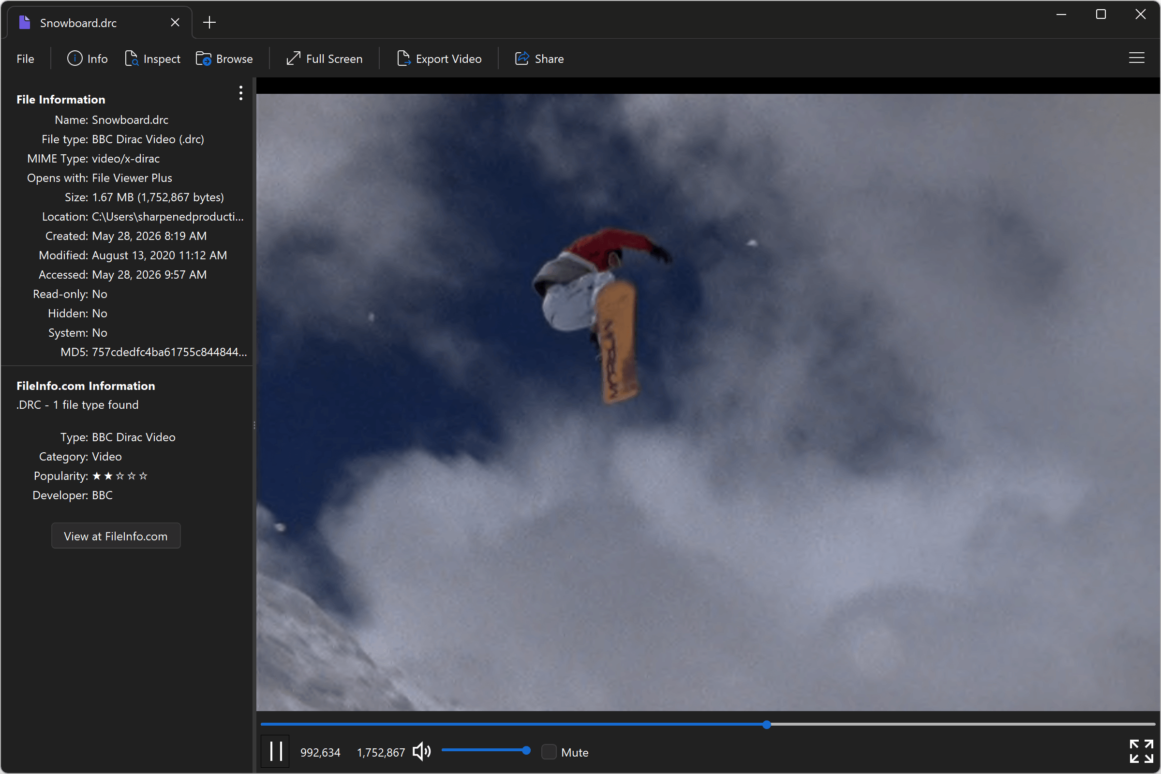
Task: Click the MD5 hash value text
Action: click(169, 352)
